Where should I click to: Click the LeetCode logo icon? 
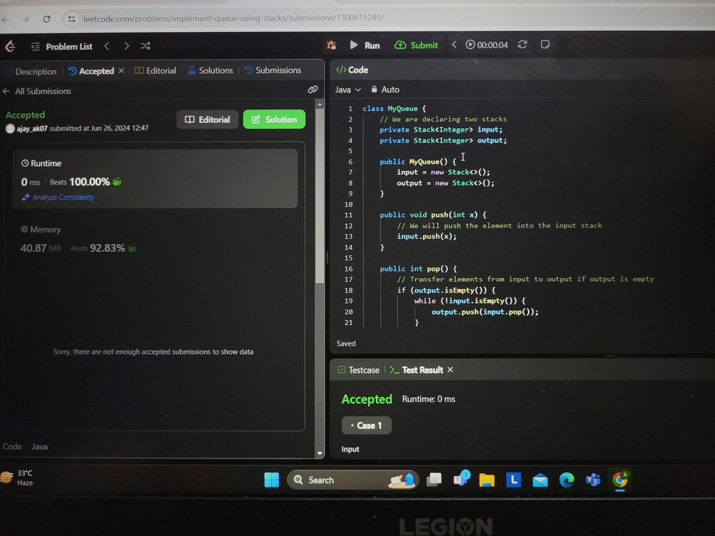point(10,46)
